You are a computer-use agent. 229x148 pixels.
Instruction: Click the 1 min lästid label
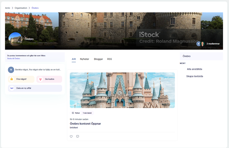pyautogui.click(x=87, y=113)
